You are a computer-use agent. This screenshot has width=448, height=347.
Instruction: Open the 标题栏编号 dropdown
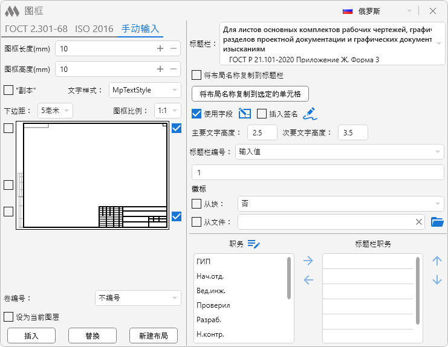coord(339,152)
